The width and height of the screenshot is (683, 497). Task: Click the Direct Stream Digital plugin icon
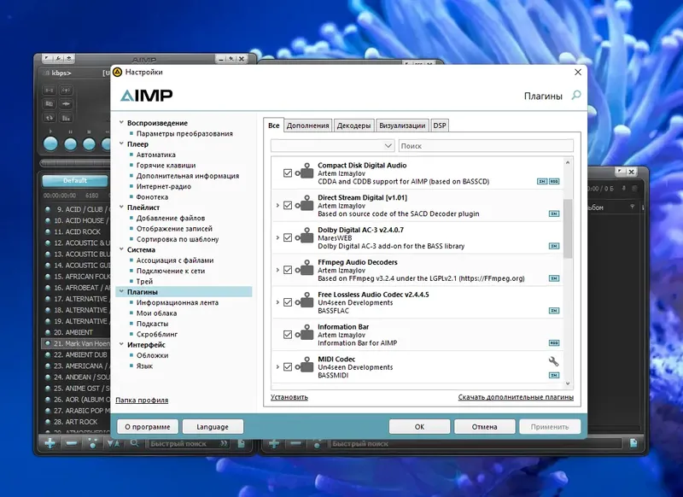click(305, 204)
